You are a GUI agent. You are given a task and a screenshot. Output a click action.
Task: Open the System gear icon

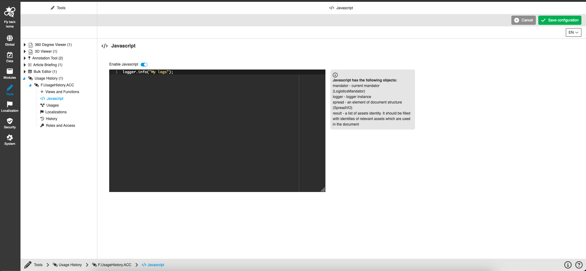(10, 137)
